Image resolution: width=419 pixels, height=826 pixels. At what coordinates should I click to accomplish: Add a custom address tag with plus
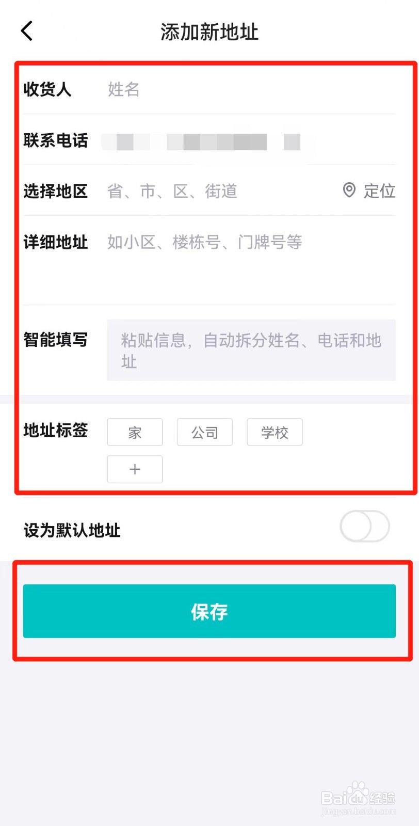pos(135,469)
